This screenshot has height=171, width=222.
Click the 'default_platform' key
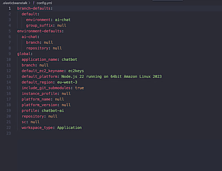[40, 77]
